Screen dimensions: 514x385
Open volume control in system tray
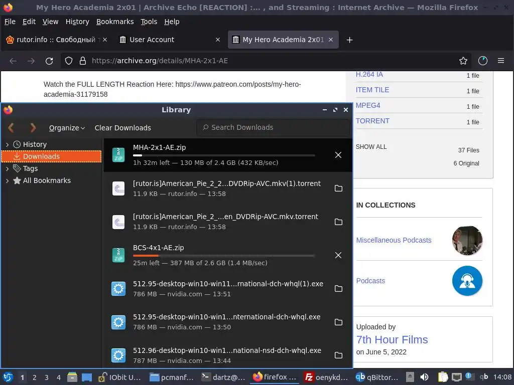coord(424,377)
